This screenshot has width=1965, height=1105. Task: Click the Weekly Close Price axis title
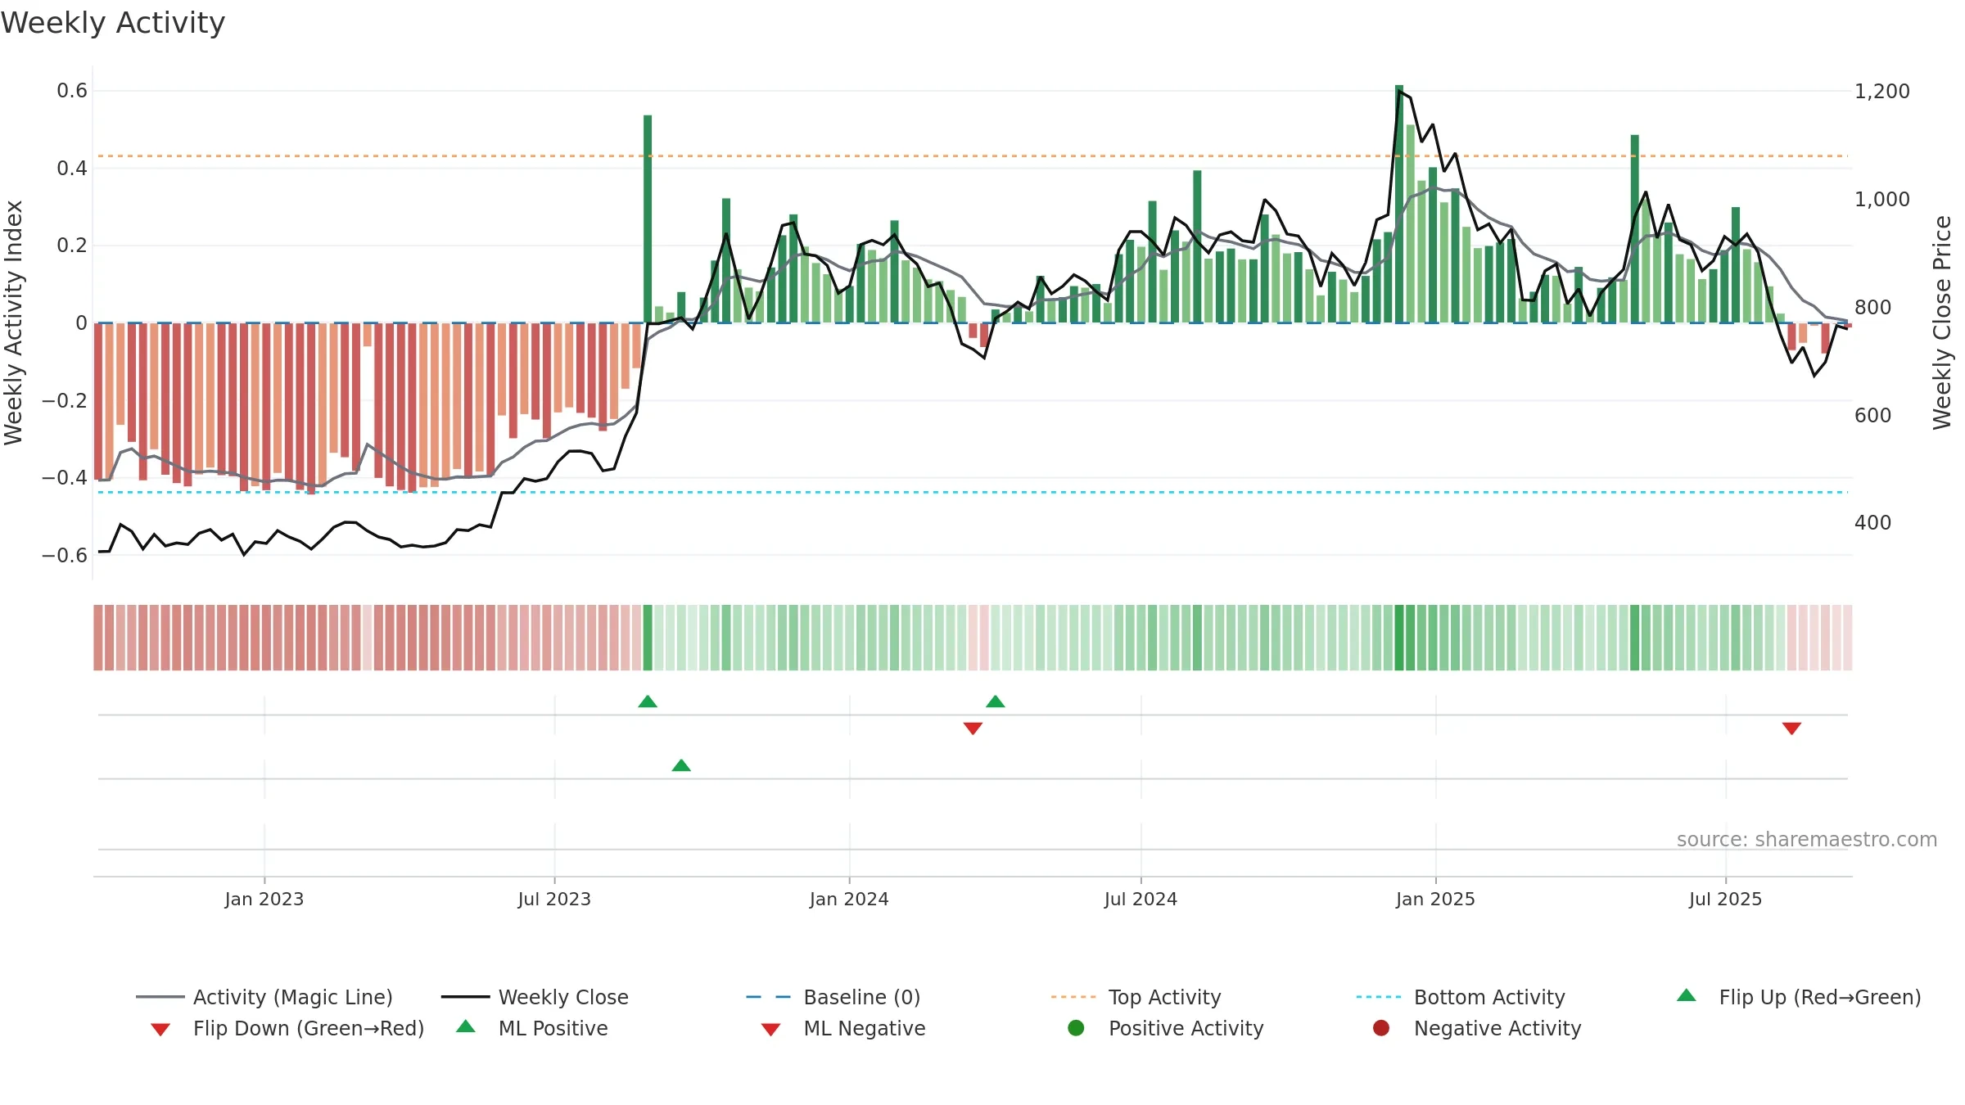pos(1942,322)
